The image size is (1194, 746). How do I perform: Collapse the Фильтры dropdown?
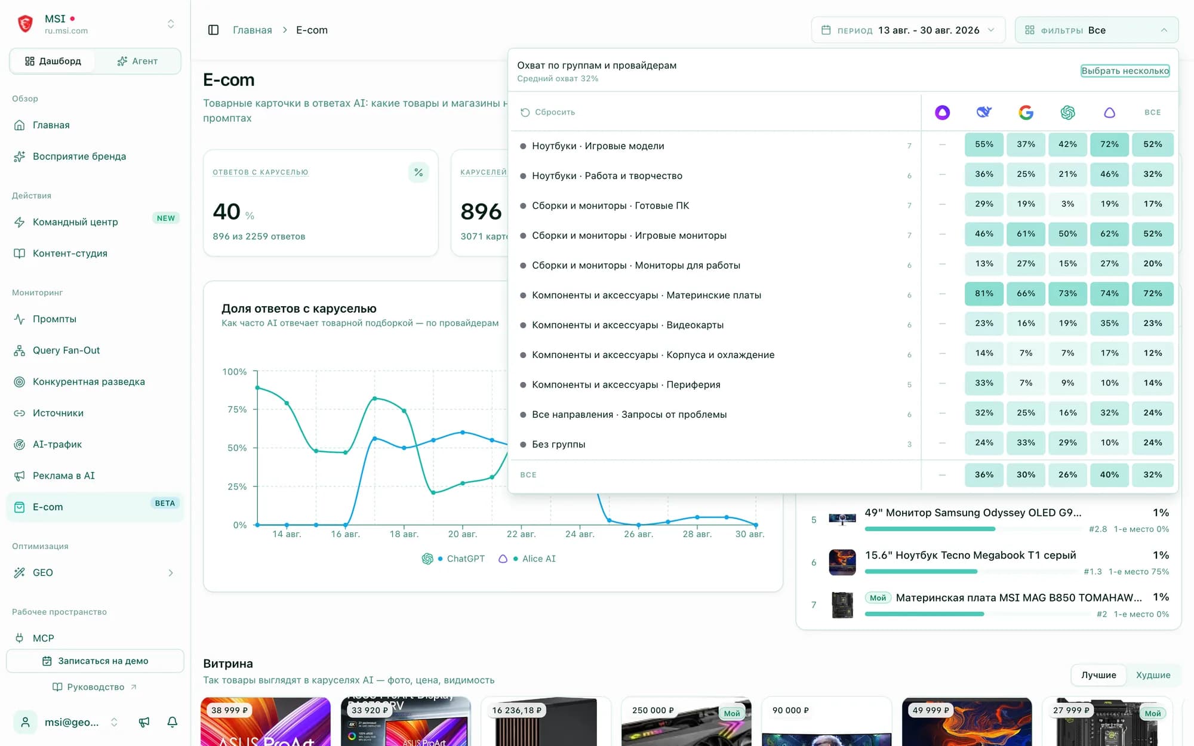pyautogui.click(x=1097, y=30)
